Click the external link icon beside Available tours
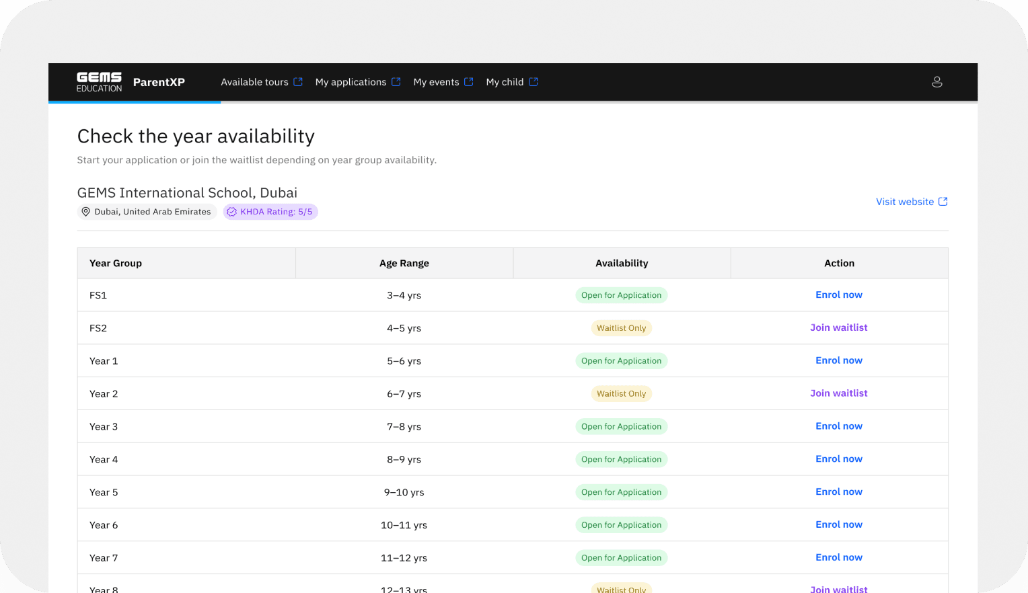This screenshot has height=593, width=1028. (x=299, y=81)
